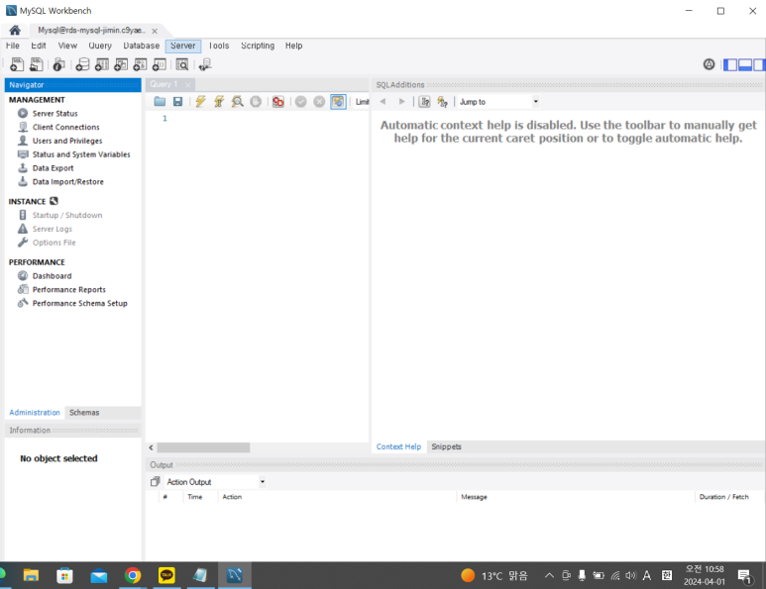Switch to the Schemas tab
The image size is (766, 589).
84,413
